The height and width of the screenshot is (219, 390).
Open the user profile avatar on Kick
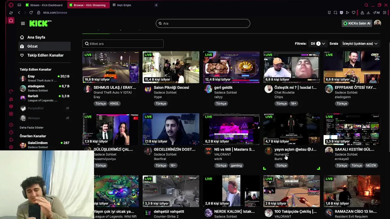(378, 23)
